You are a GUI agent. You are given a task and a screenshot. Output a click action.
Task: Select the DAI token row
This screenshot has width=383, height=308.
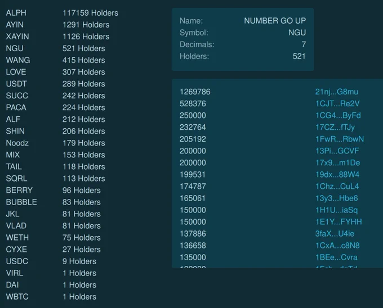pyautogui.click(x=51, y=284)
